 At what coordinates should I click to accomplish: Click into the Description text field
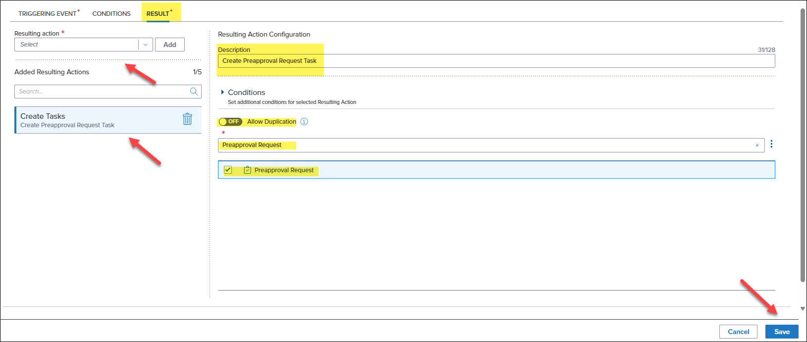click(495, 61)
